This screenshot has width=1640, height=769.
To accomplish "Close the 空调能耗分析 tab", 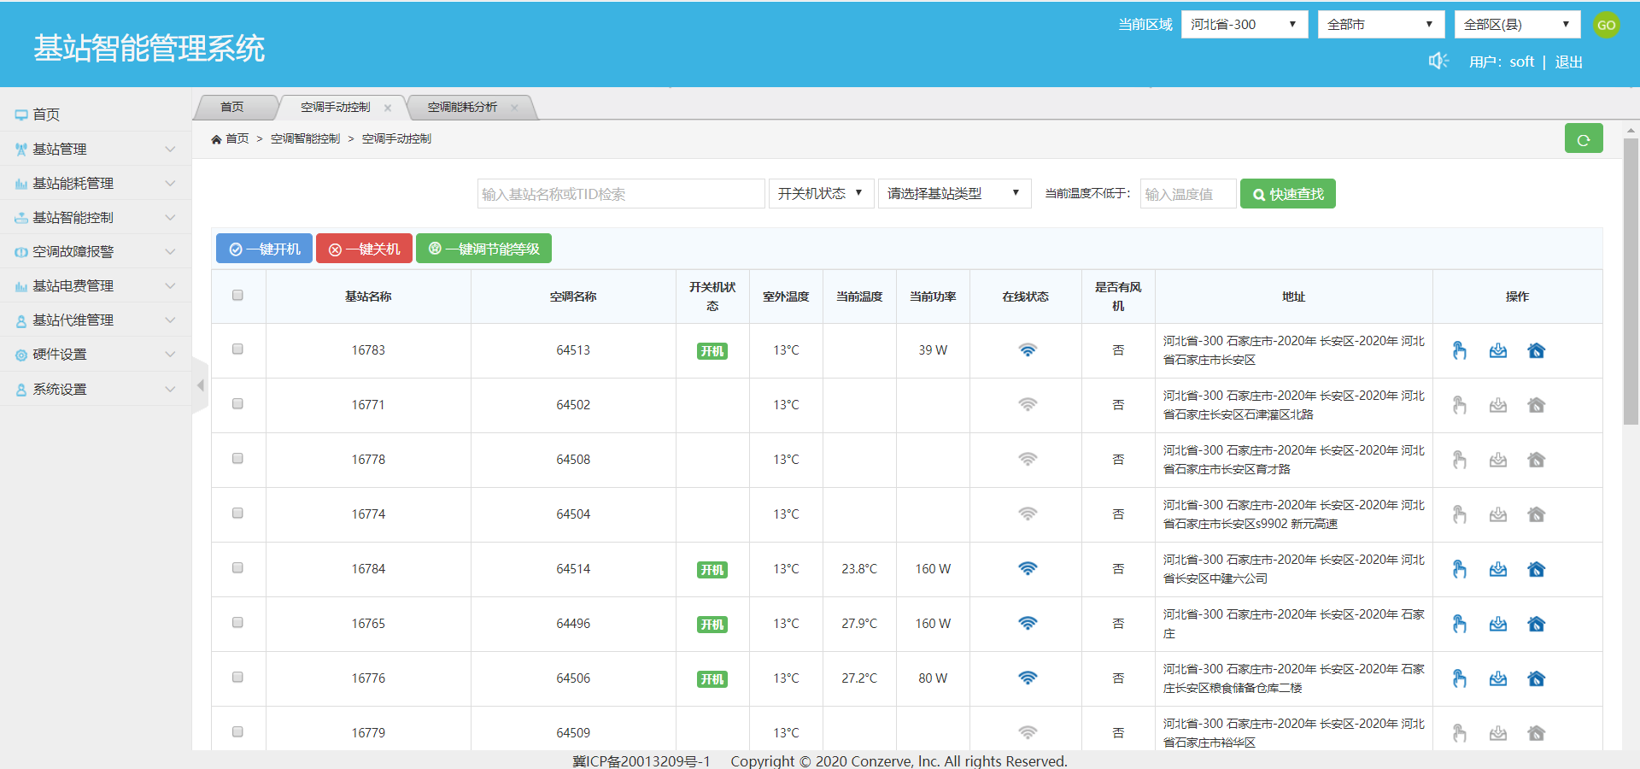I will 514,108.
